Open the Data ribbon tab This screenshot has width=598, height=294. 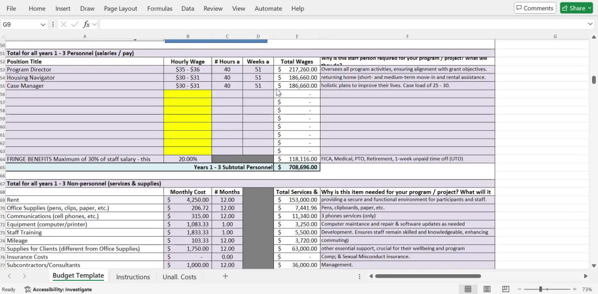point(188,8)
